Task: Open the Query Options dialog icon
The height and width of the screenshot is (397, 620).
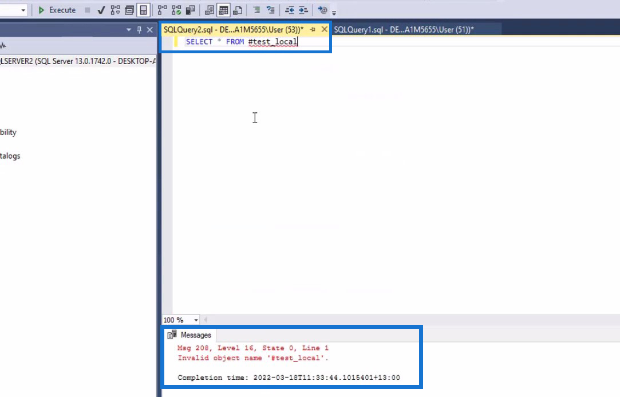Action: pyautogui.click(x=129, y=10)
